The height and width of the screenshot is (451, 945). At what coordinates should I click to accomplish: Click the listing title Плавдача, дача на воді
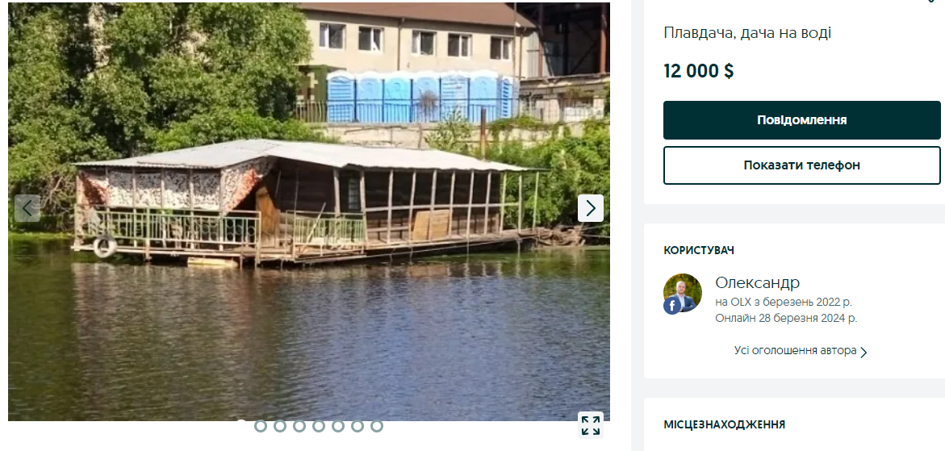pos(747,33)
